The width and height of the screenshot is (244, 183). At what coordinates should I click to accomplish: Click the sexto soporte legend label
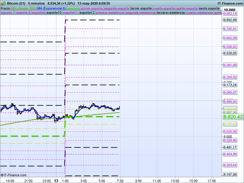coord(209,8)
